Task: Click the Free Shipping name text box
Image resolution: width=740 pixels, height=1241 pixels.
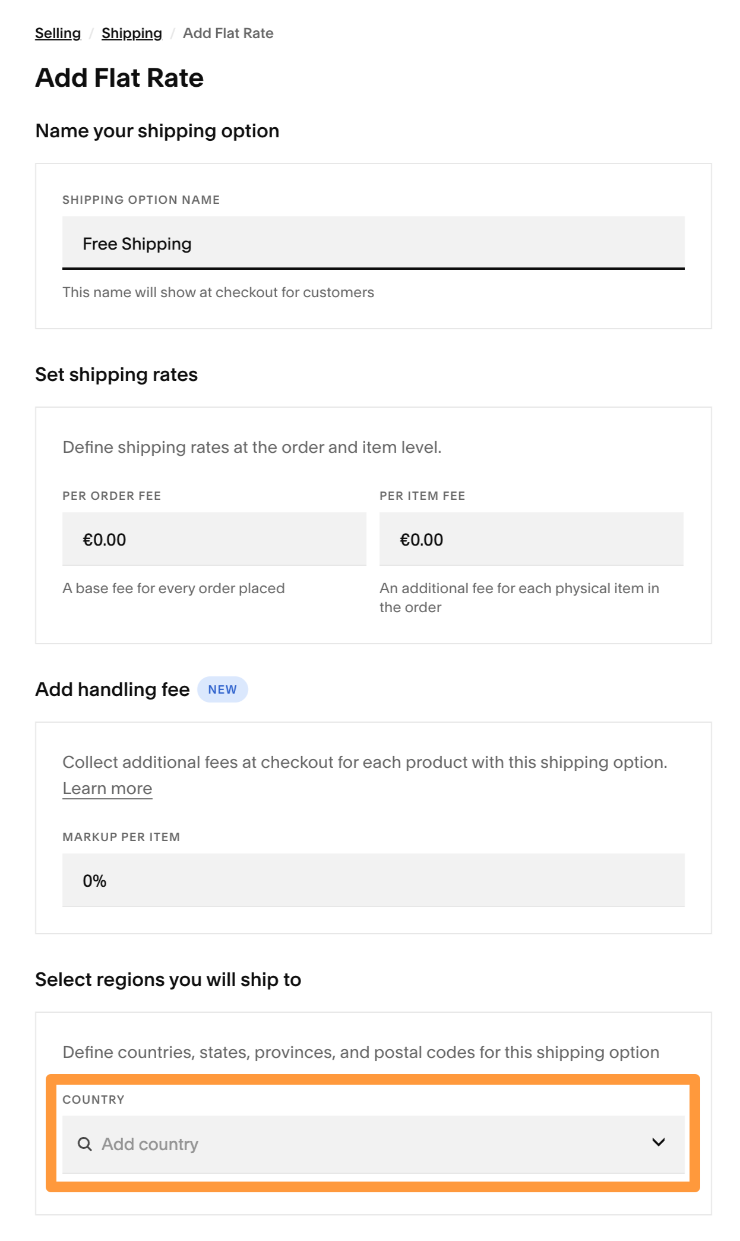Action: (x=373, y=243)
